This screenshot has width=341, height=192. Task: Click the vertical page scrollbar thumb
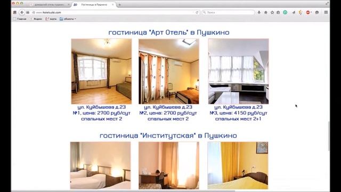coord(329,136)
